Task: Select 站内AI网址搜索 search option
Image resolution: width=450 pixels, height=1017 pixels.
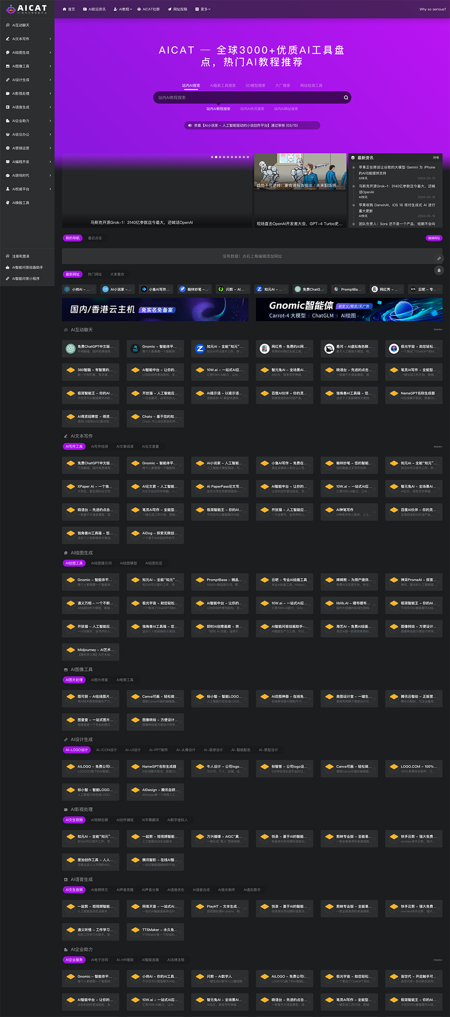Action: pos(286,109)
